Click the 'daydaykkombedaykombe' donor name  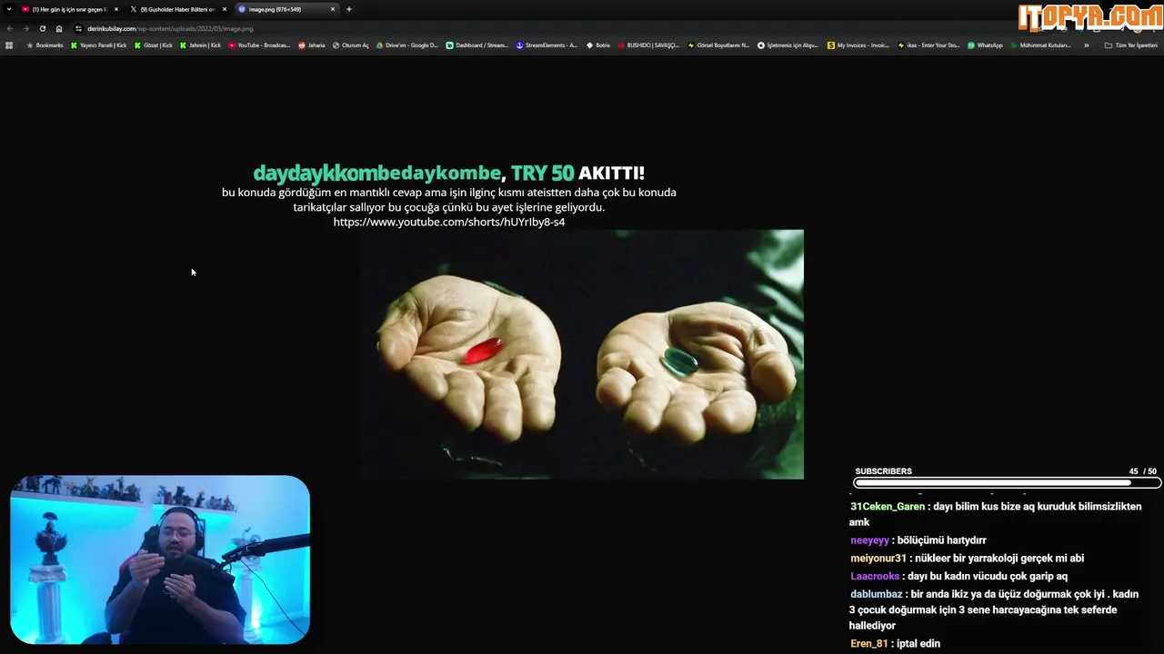point(376,173)
